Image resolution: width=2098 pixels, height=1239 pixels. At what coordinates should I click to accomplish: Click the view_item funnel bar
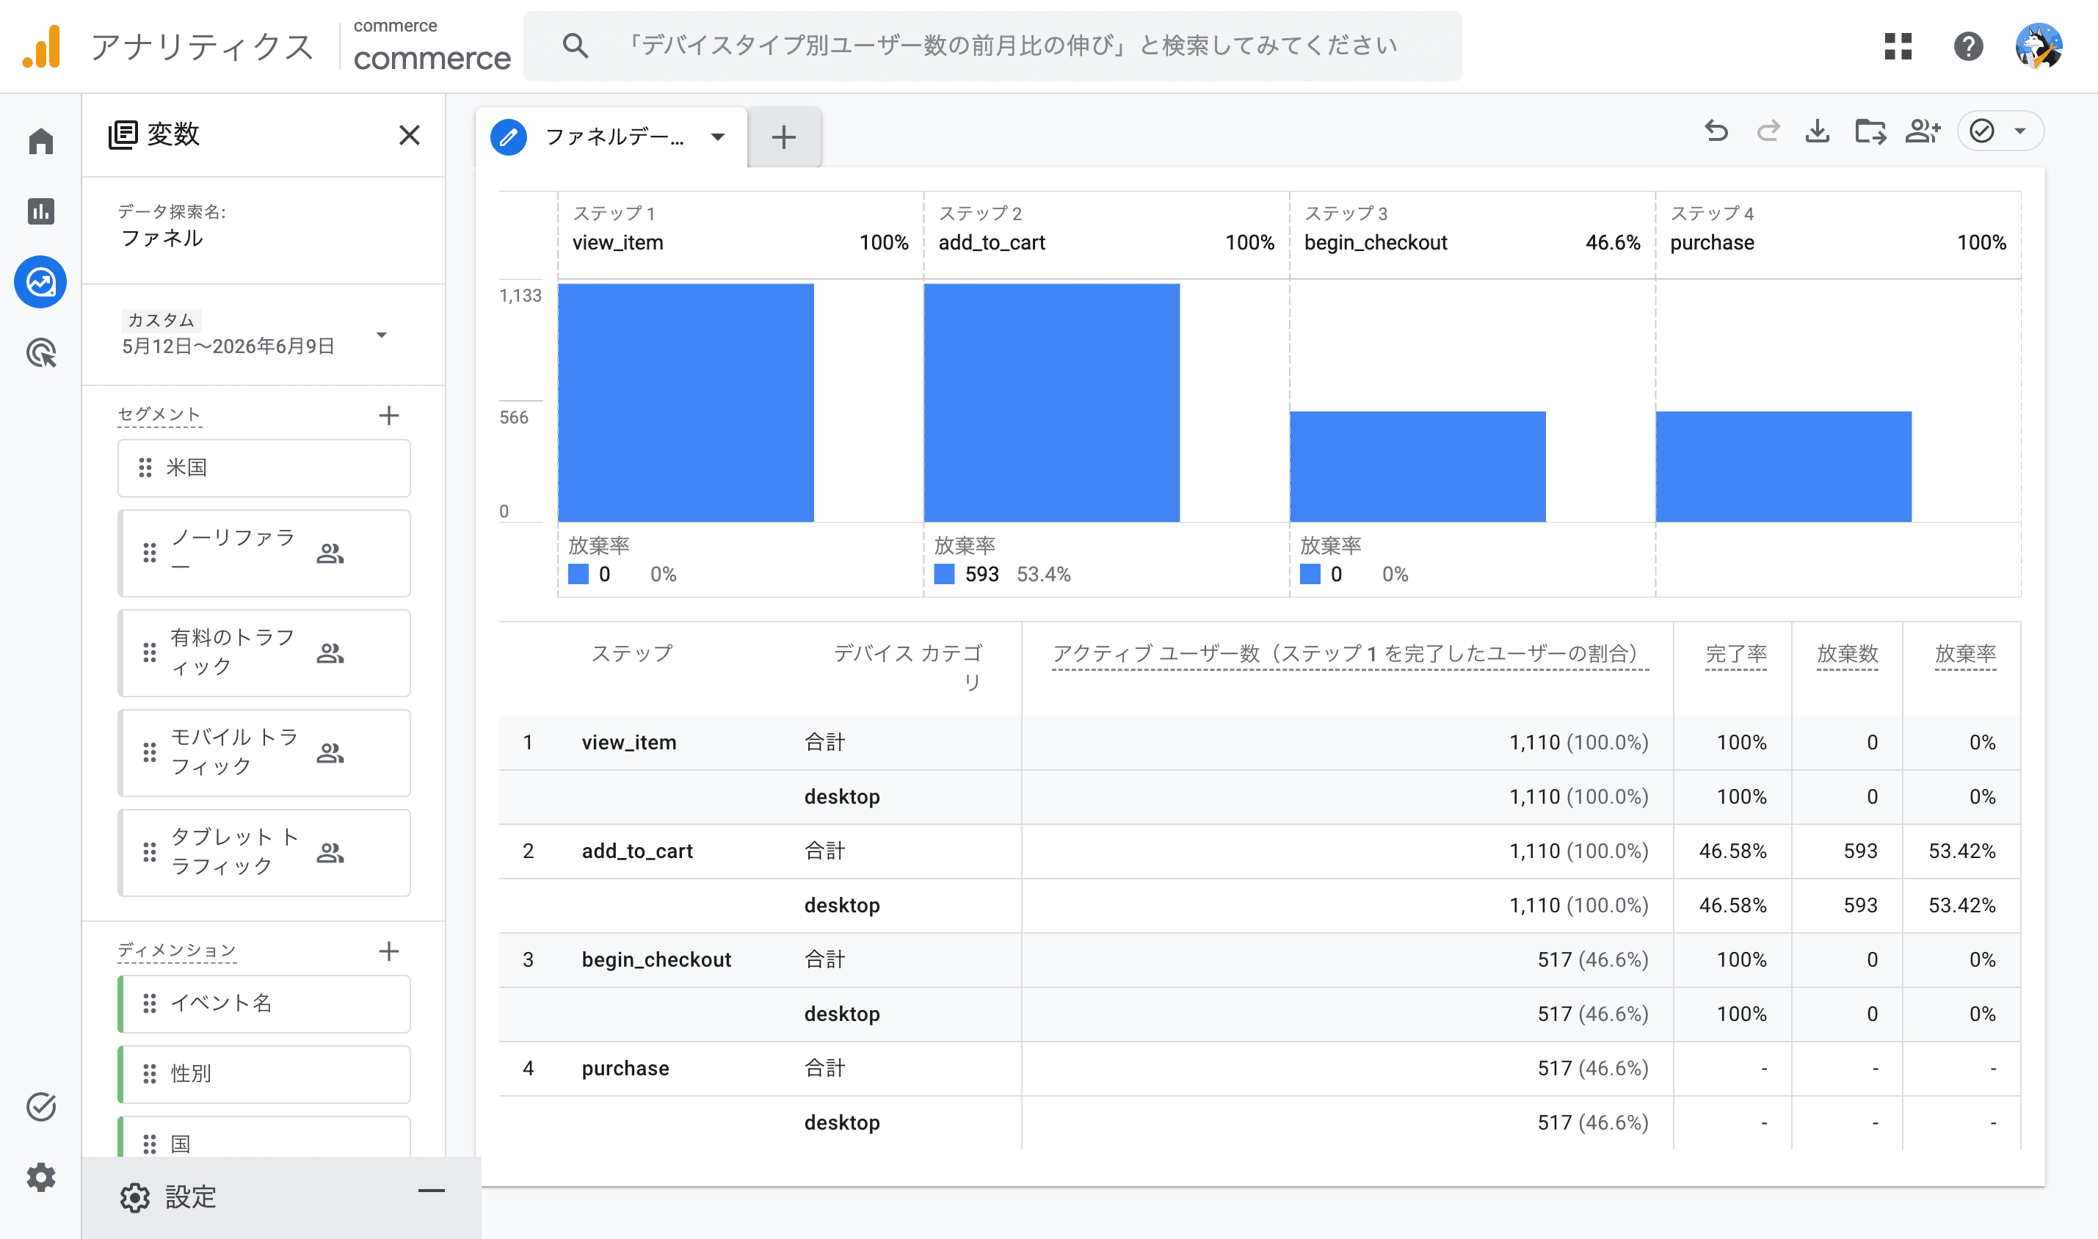(686, 402)
